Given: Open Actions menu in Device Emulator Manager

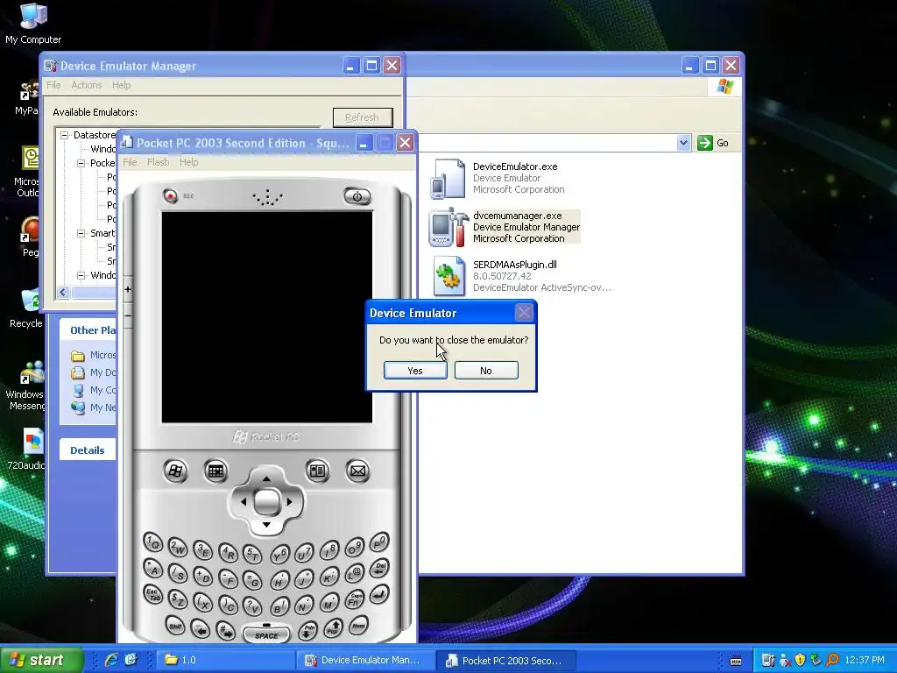Looking at the screenshot, I should coord(87,85).
